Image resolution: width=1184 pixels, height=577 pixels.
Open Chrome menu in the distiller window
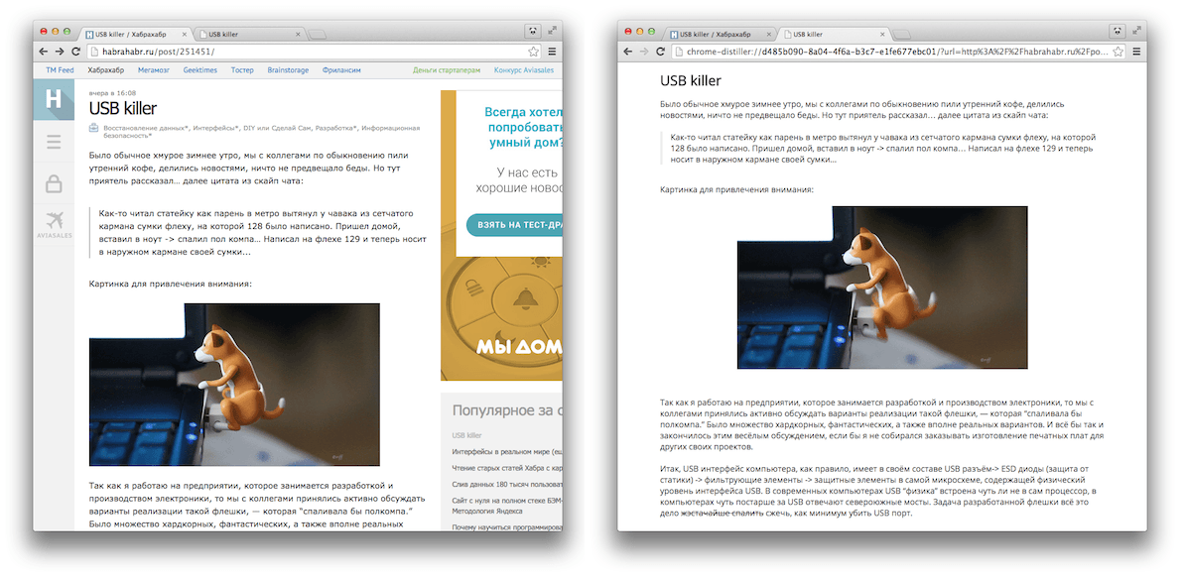[1137, 52]
